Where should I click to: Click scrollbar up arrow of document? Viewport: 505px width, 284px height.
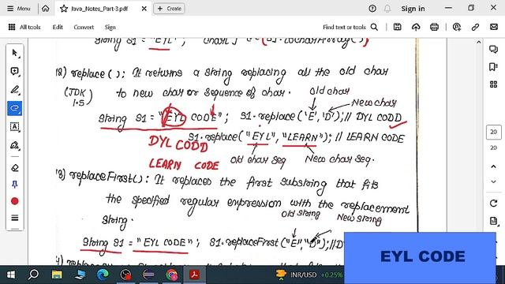click(479, 42)
